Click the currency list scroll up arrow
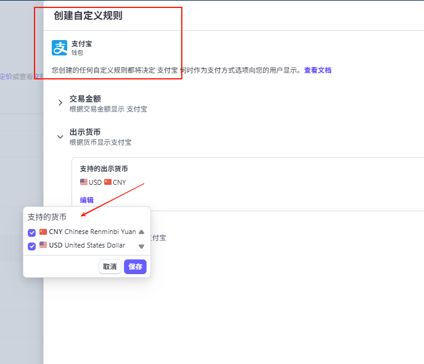The image size is (424, 364). [141, 232]
